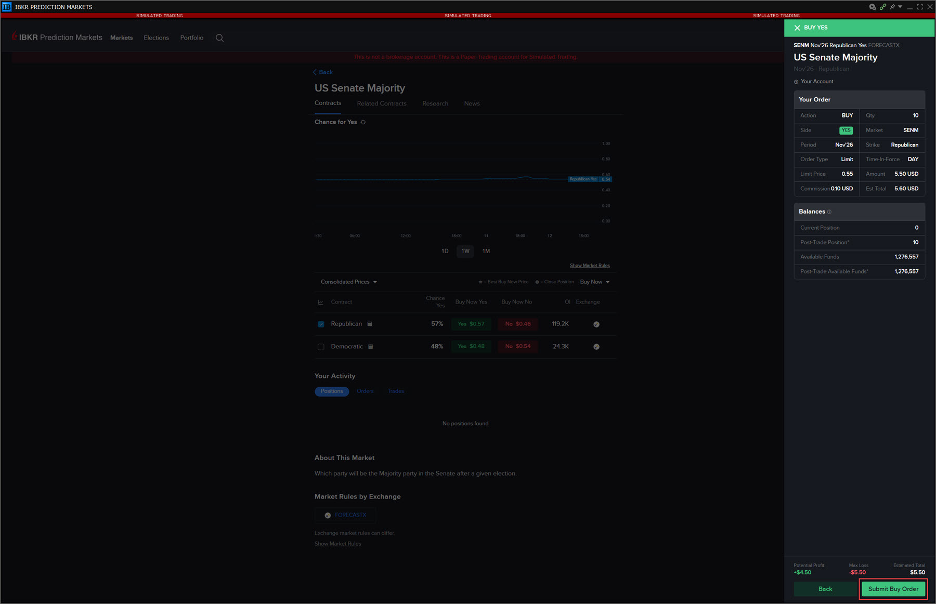Open the Consolidated Prices dropdown
Image resolution: width=936 pixels, height=604 pixels.
tap(348, 282)
